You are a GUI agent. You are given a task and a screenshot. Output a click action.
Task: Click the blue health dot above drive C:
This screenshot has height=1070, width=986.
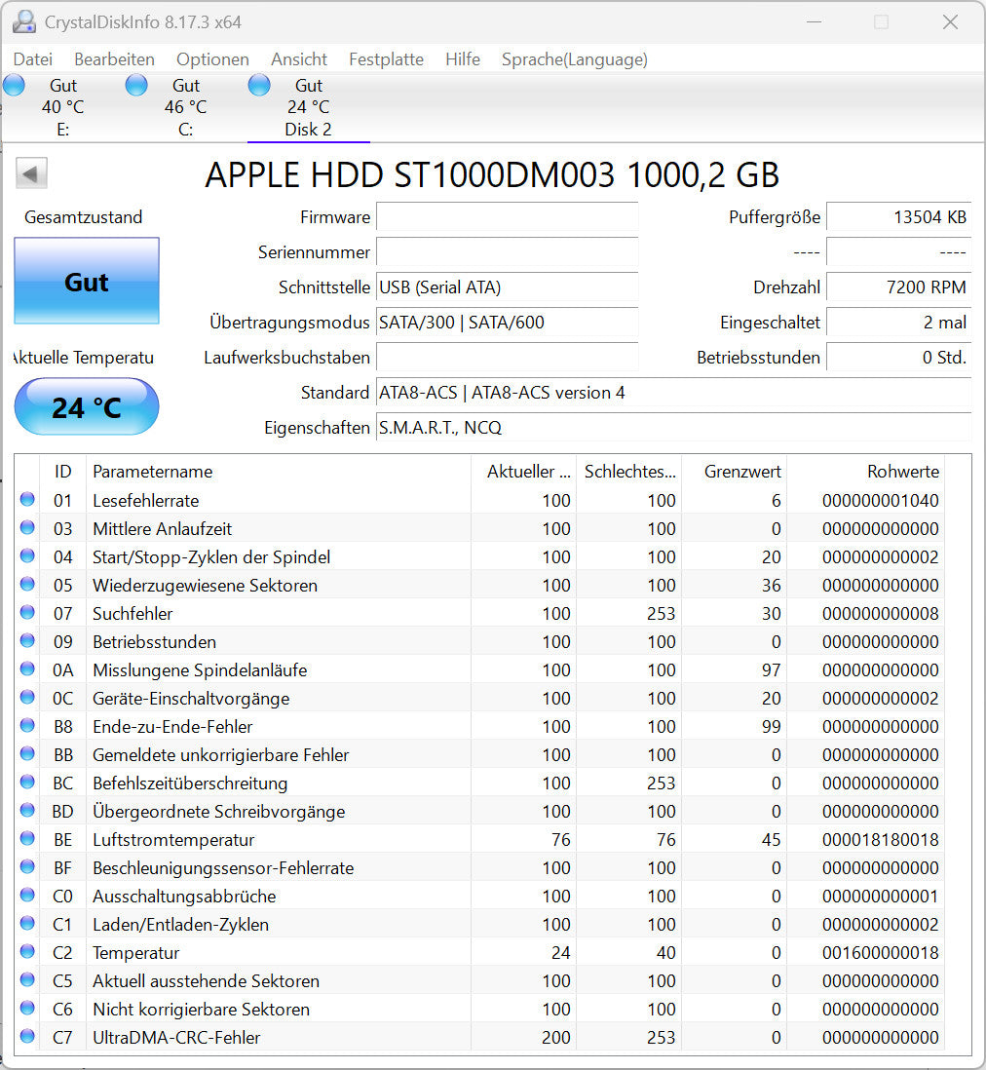pyautogui.click(x=136, y=86)
